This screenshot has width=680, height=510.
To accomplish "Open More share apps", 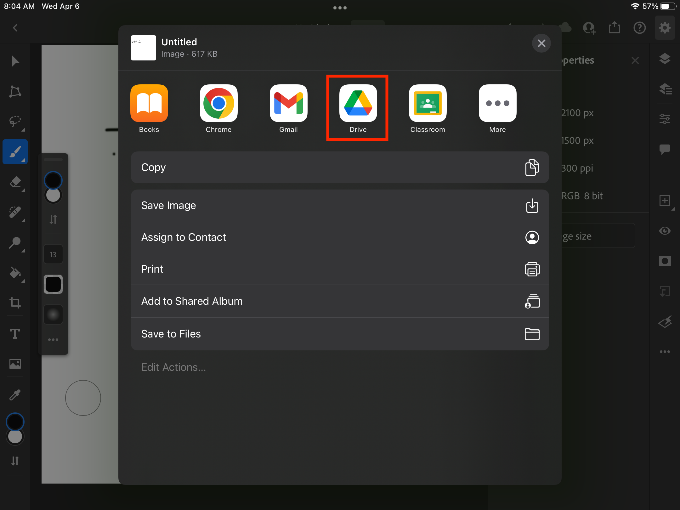I will point(497,104).
